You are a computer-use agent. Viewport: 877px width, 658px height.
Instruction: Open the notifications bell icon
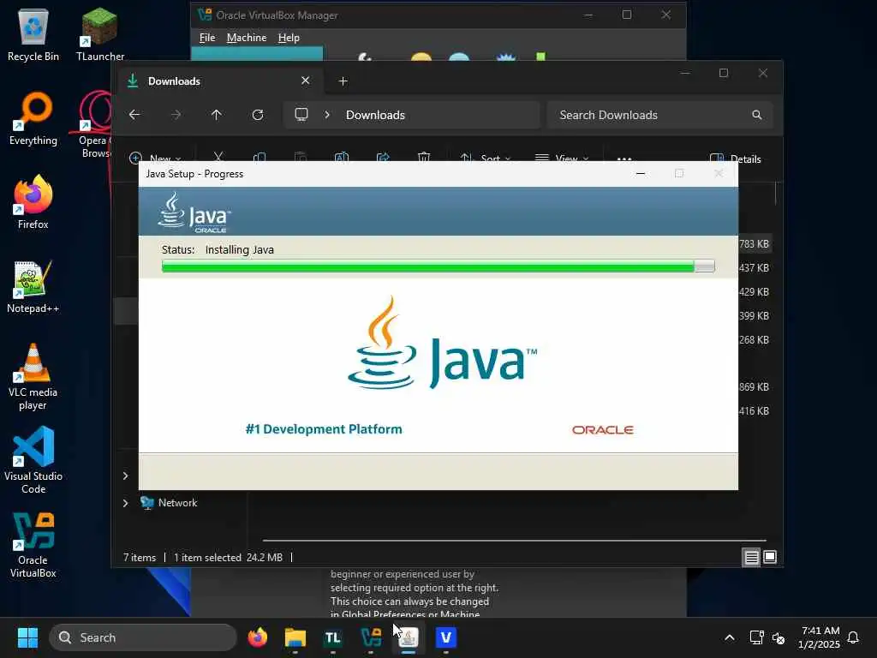click(x=853, y=637)
